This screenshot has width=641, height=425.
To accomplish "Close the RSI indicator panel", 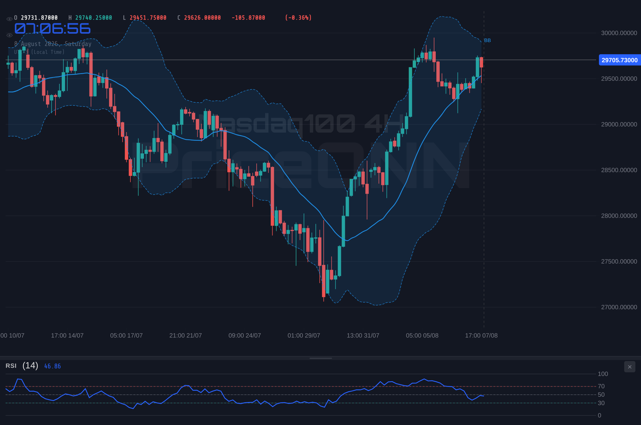I will click(x=630, y=367).
